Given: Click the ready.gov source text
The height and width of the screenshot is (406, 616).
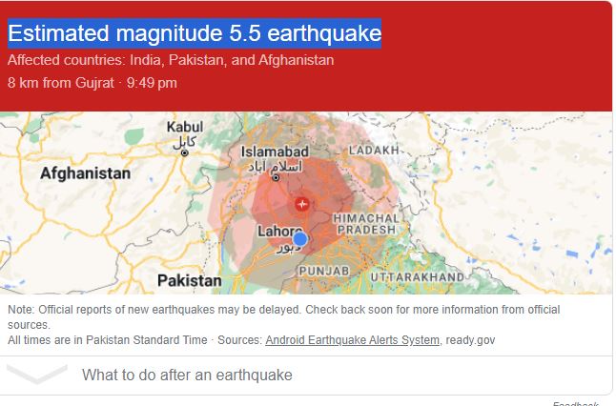Looking at the screenshot, I should (470, 340).
